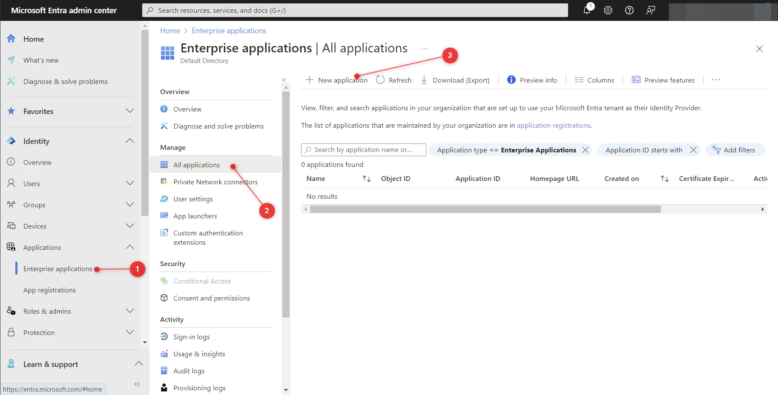Viewport: 778px width, 395px height.
Task: Open the toolbar more options ellipsis
Action: click(x=716, y=80)
